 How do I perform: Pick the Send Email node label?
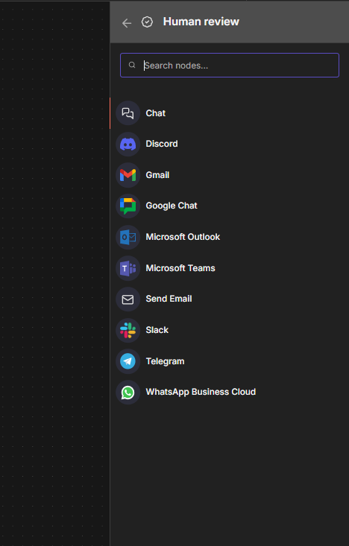[169, 299]
